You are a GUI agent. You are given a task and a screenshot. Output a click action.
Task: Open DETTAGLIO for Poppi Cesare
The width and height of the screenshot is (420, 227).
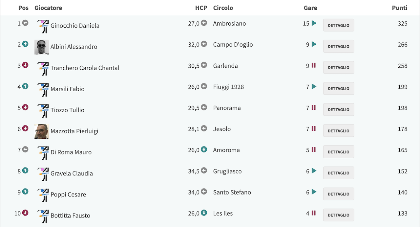click(x=339, y=194)
